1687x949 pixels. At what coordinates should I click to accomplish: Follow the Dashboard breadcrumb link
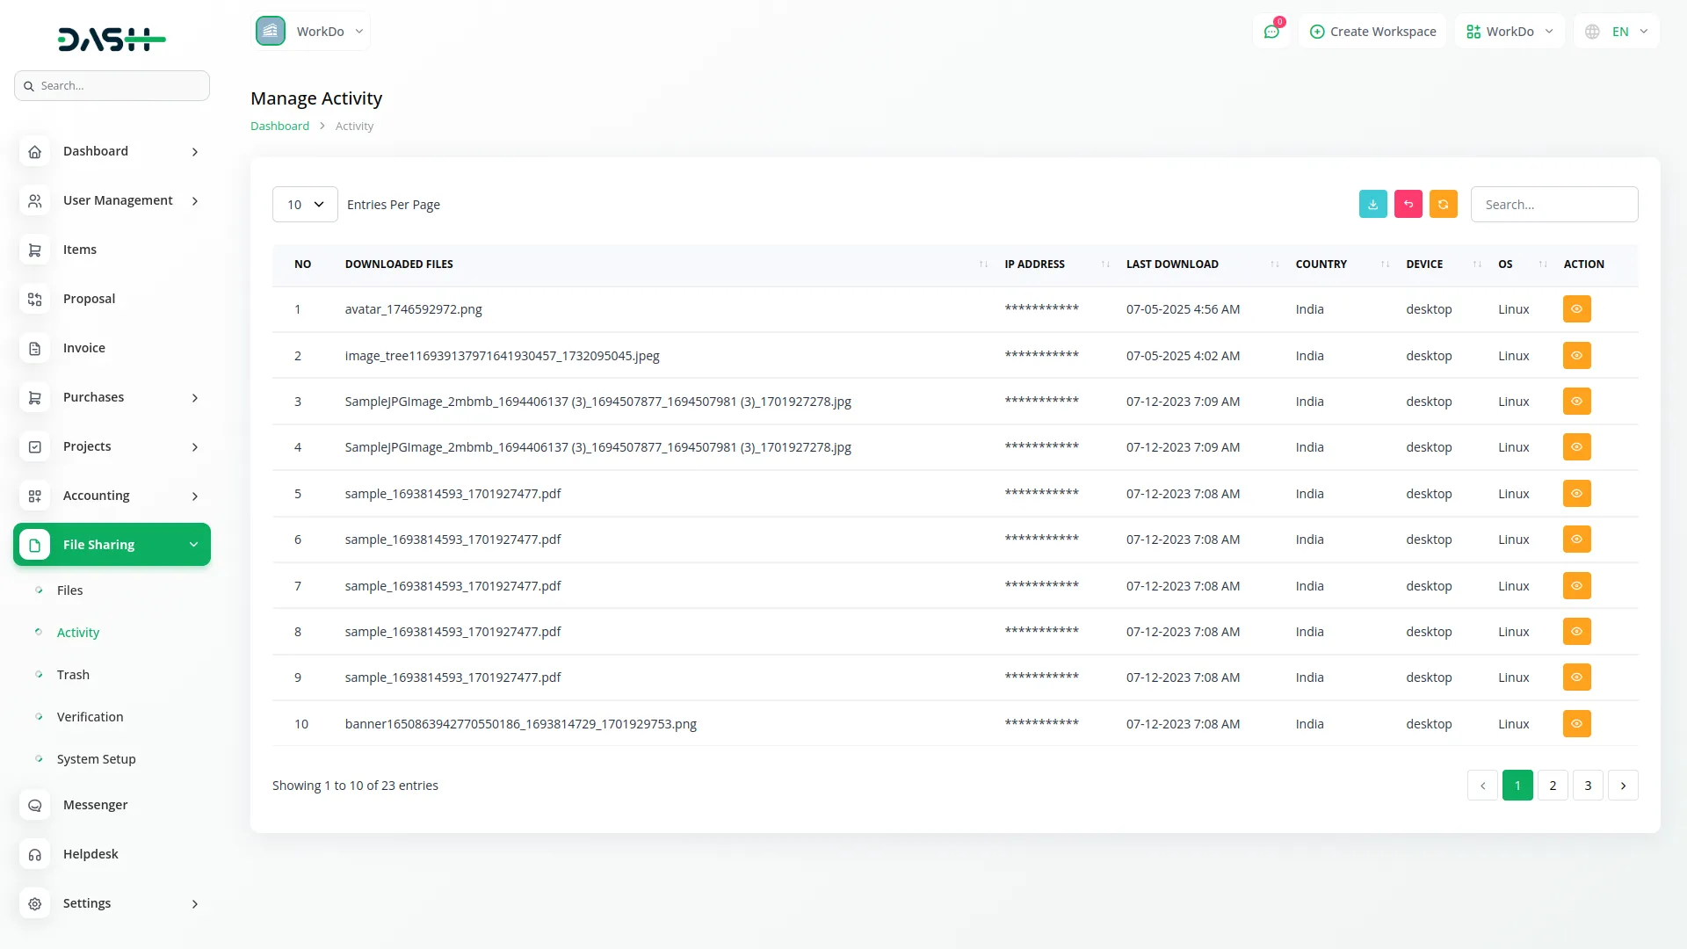coord(279,126)
